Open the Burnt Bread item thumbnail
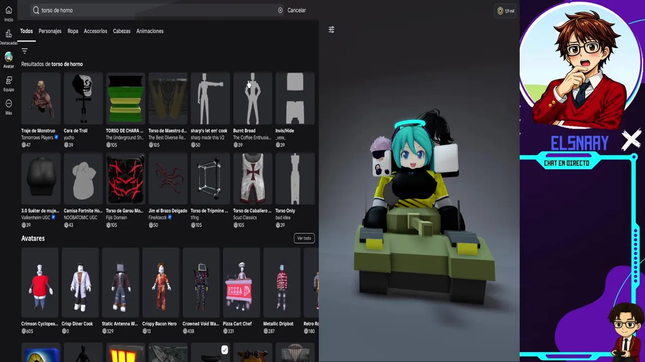 (252, 99)
